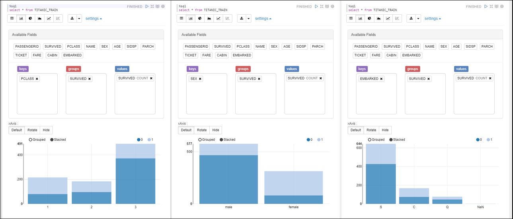Select pie chart view in SEX paragraph

[200, 18]
